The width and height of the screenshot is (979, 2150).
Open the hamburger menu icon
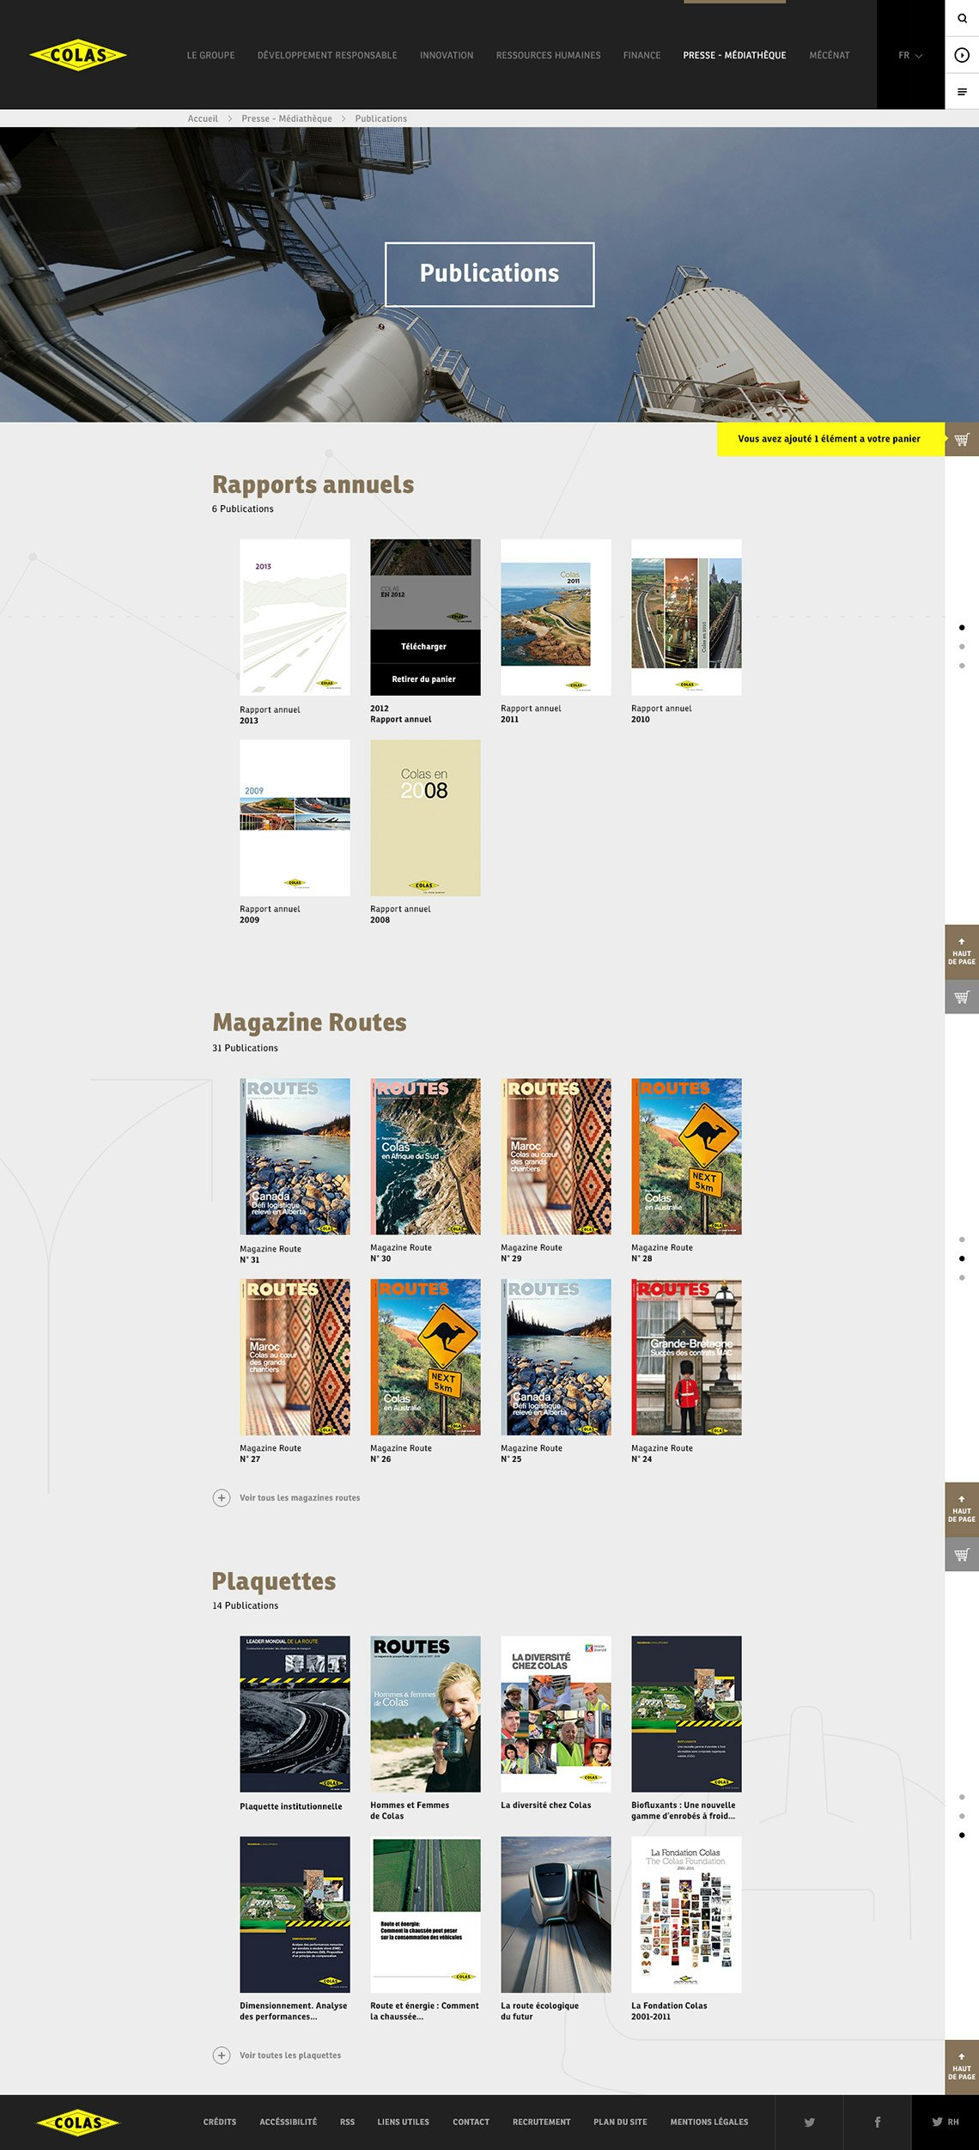point(962,91)
